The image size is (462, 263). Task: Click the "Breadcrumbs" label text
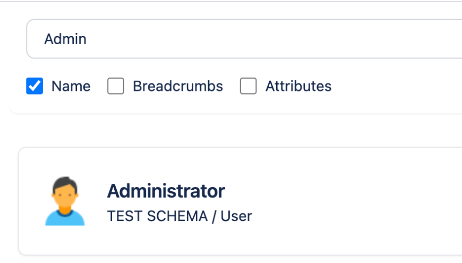(178, 86)
